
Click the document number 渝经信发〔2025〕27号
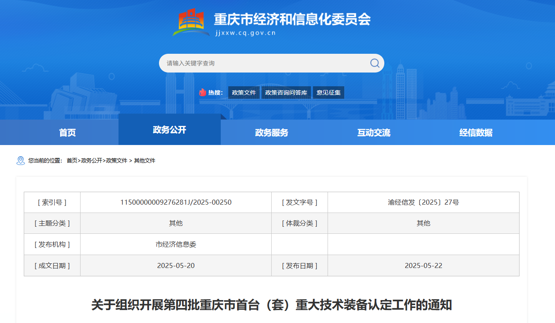coord(423,203)
